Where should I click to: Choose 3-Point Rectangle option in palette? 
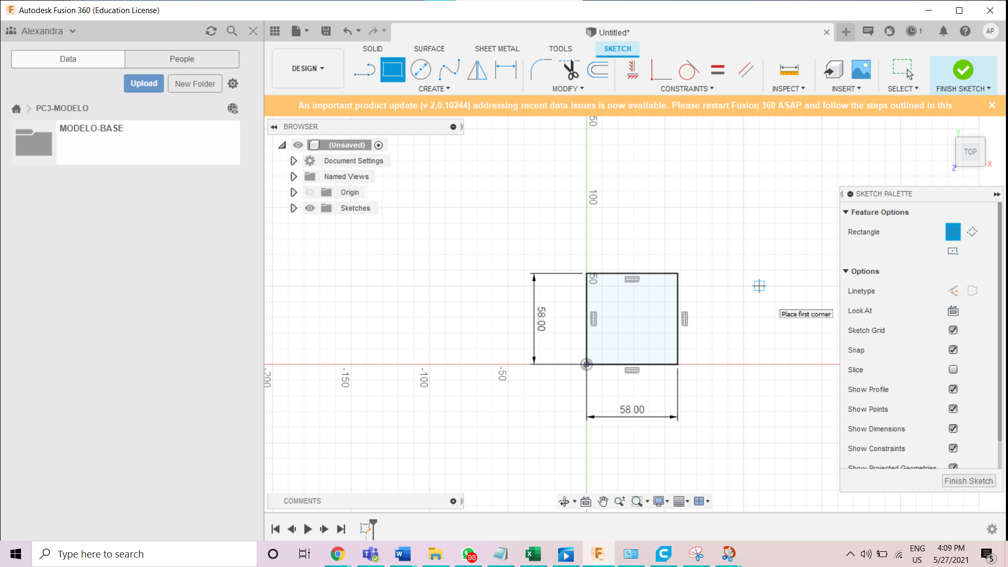pyautogui.click(x=972, y=232)
